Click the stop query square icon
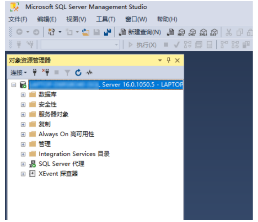 pyautogui.click(x=166, y=44)
